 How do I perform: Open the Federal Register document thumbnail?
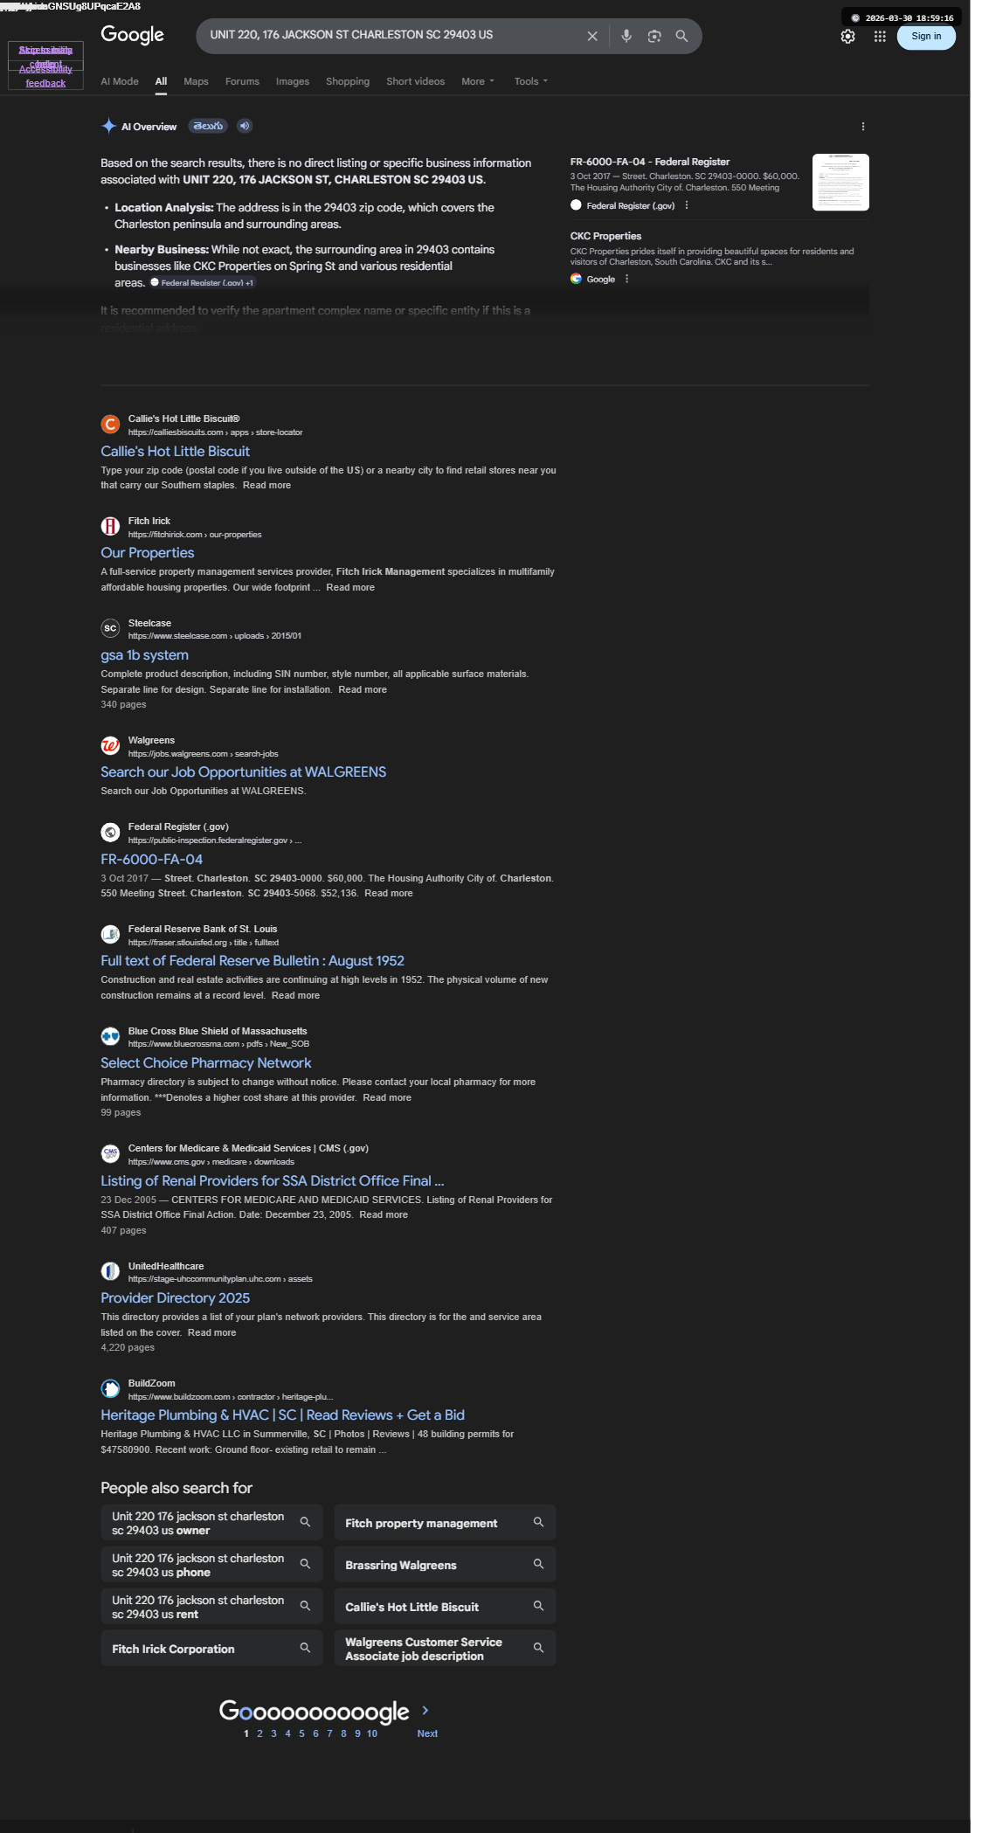click(x=840, y=182)
